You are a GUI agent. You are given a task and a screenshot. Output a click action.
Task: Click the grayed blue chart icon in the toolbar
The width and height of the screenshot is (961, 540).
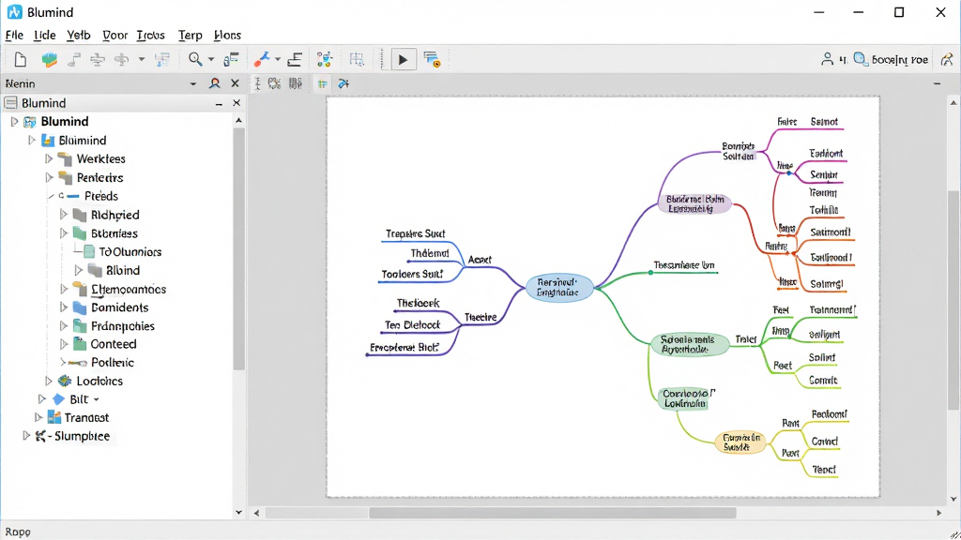[162, 59]
